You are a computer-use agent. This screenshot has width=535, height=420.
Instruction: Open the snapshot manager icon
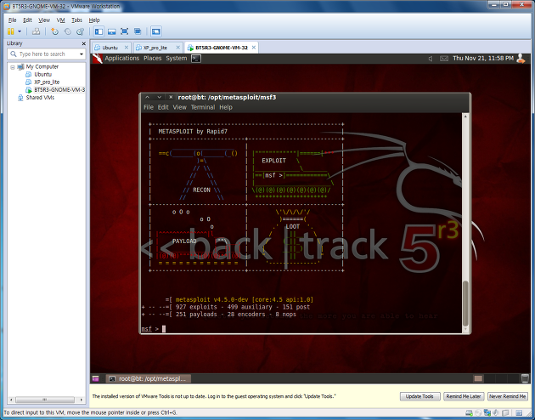(80, 31)
